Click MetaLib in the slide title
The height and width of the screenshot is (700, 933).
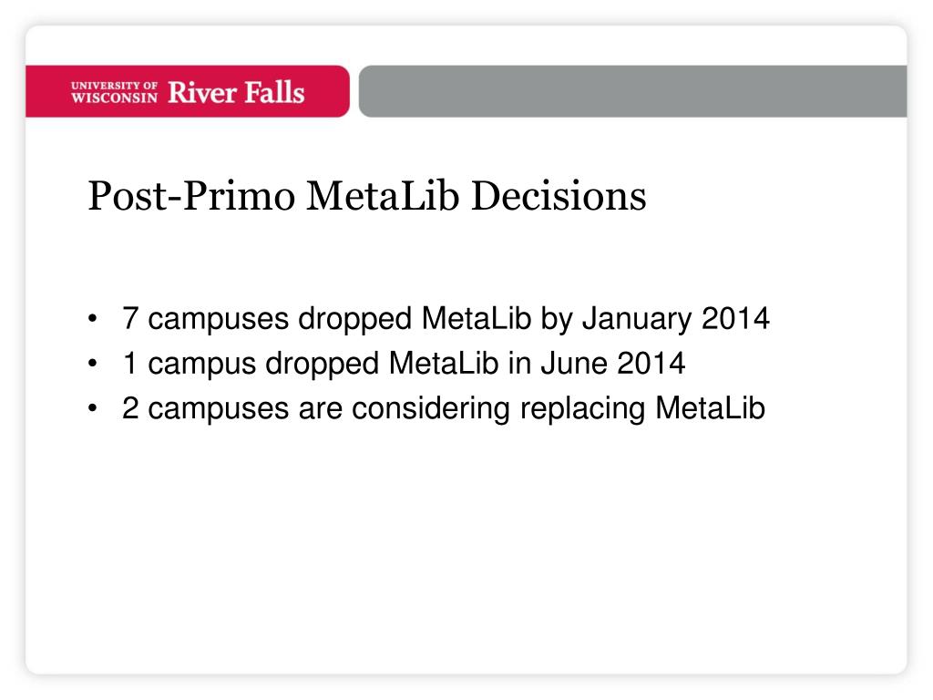point(383,196)
